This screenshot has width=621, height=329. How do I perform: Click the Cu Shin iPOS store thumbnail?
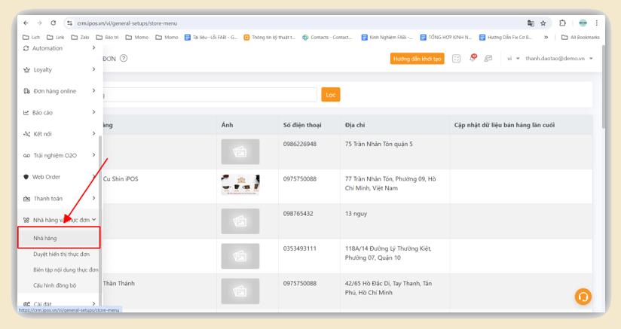(x=240, y=185)
